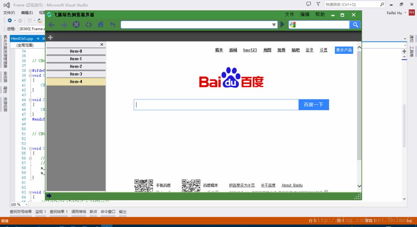Collapse the void function at line 63

(x=30, y=192)
